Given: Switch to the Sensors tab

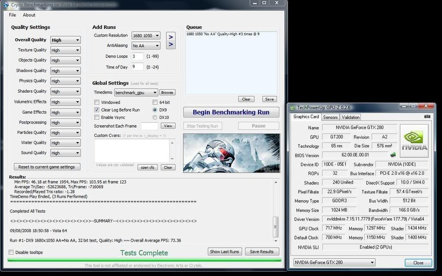Looking at the screenshot, I should (x=330, y=117).
